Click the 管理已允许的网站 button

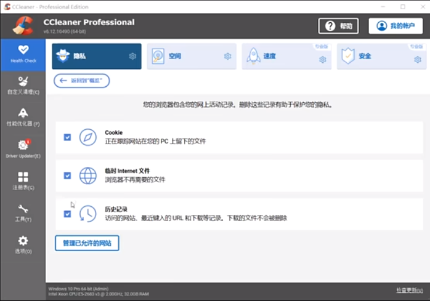point(87,243)
